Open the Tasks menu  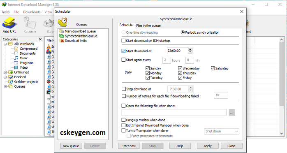click(5, 12)
